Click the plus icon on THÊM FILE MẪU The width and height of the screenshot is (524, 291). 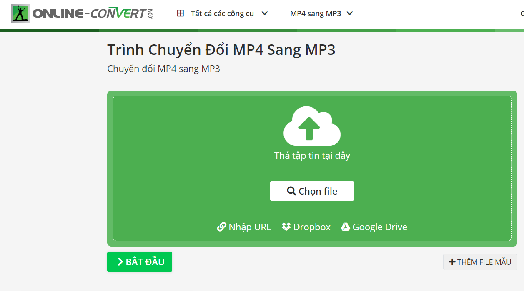(452, 262)
